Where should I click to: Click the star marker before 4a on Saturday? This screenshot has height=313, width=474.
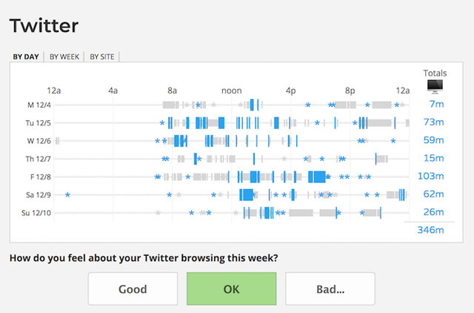point(67,194)
